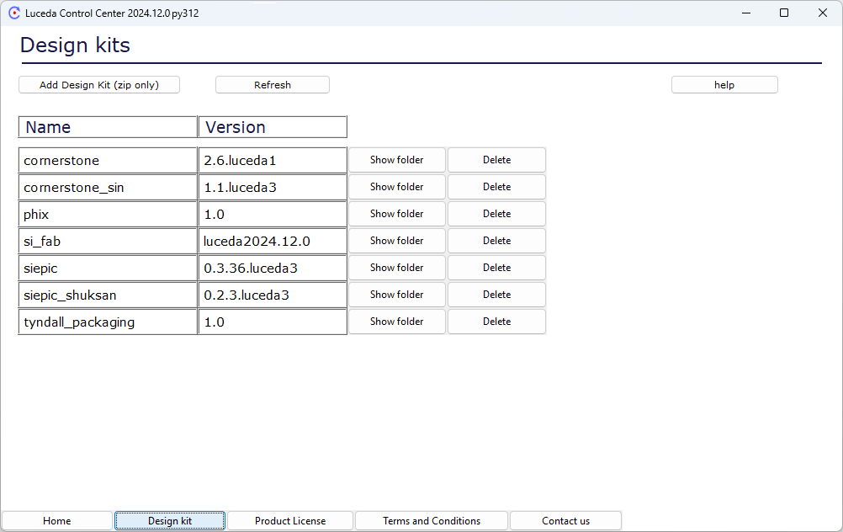The width and height of the screenshot is (843, 532).
Task: Click the siepic version field 0.3.36.luceda3
Action: (273, 268)
